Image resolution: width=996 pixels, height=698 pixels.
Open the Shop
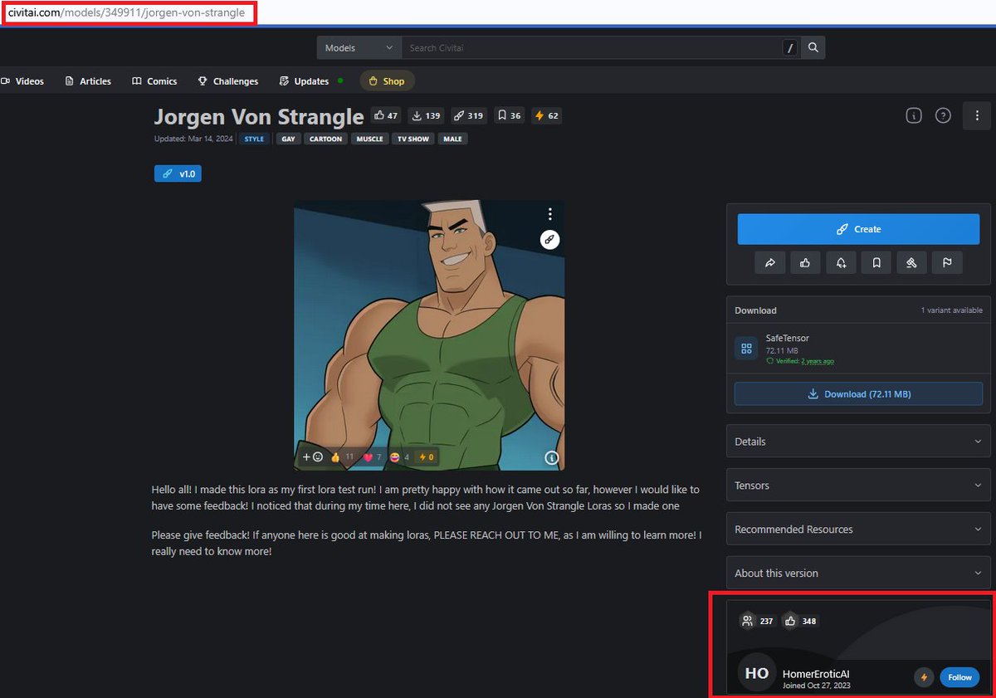(387, 81)
